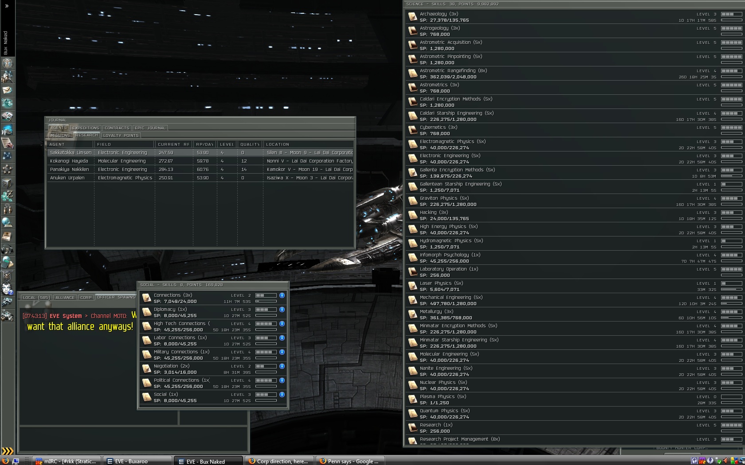Select agent row Kokanogi Hayeda
The width and height of the screenshot is (745, 465).
point(200,161)
